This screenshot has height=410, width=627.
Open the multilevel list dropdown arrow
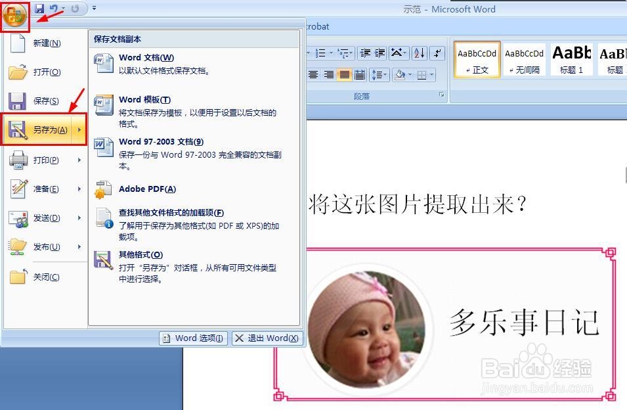point(351,53)
